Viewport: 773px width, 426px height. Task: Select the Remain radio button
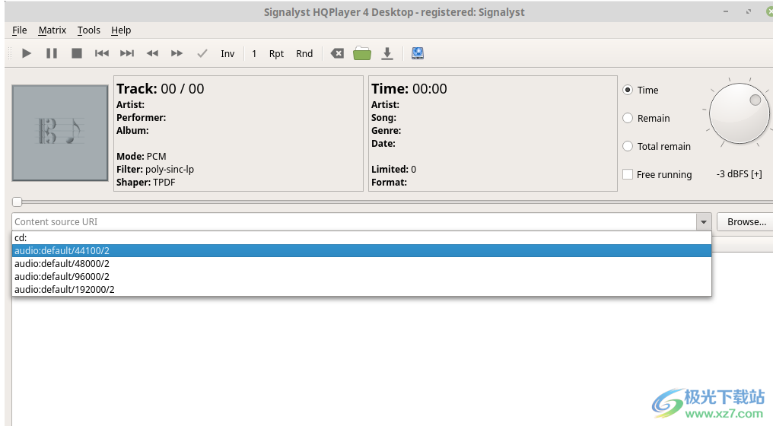pos(628,118)
